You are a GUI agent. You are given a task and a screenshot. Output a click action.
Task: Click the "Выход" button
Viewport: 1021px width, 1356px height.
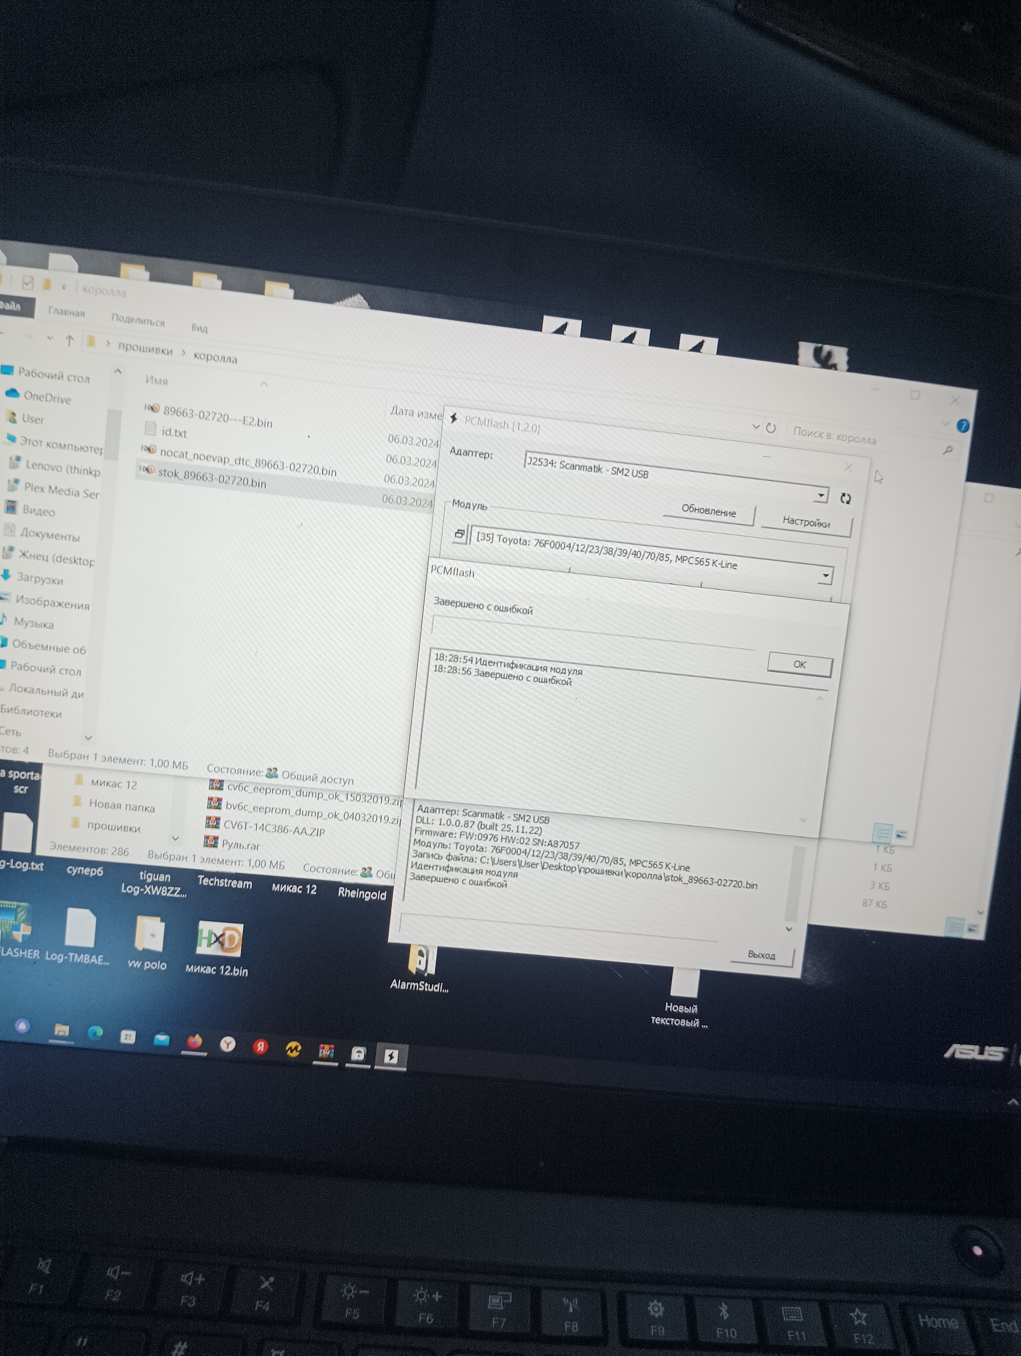(761, 955)
